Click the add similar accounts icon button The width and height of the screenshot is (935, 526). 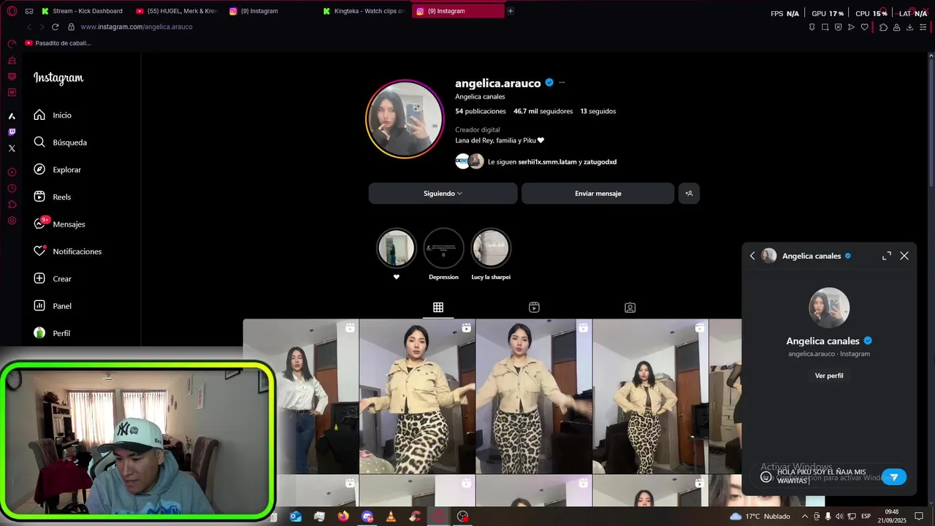[689, 194]
